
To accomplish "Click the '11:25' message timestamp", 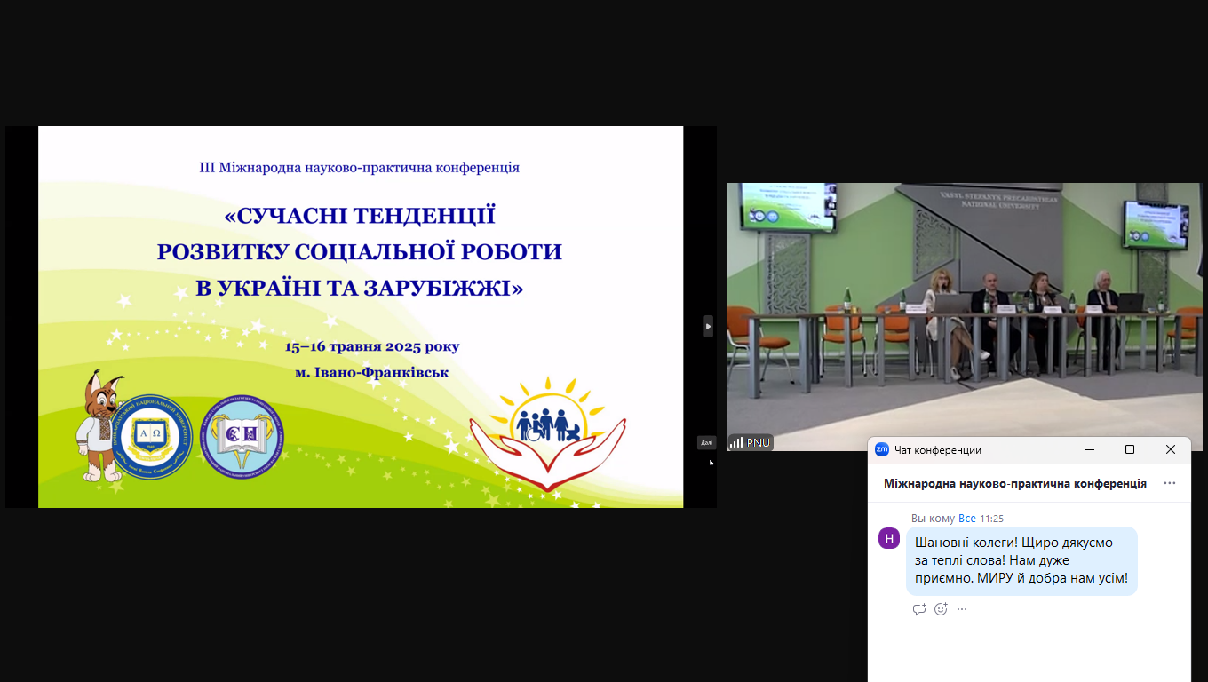I will pyautogui.click(x=990, y=518).
